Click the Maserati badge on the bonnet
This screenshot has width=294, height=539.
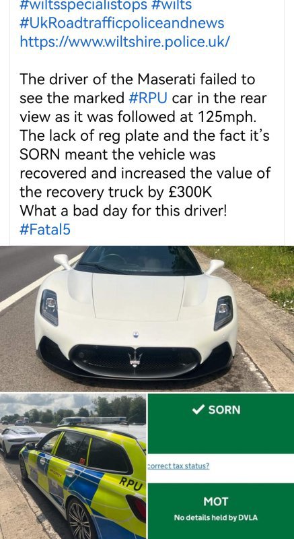click(136, 334)
